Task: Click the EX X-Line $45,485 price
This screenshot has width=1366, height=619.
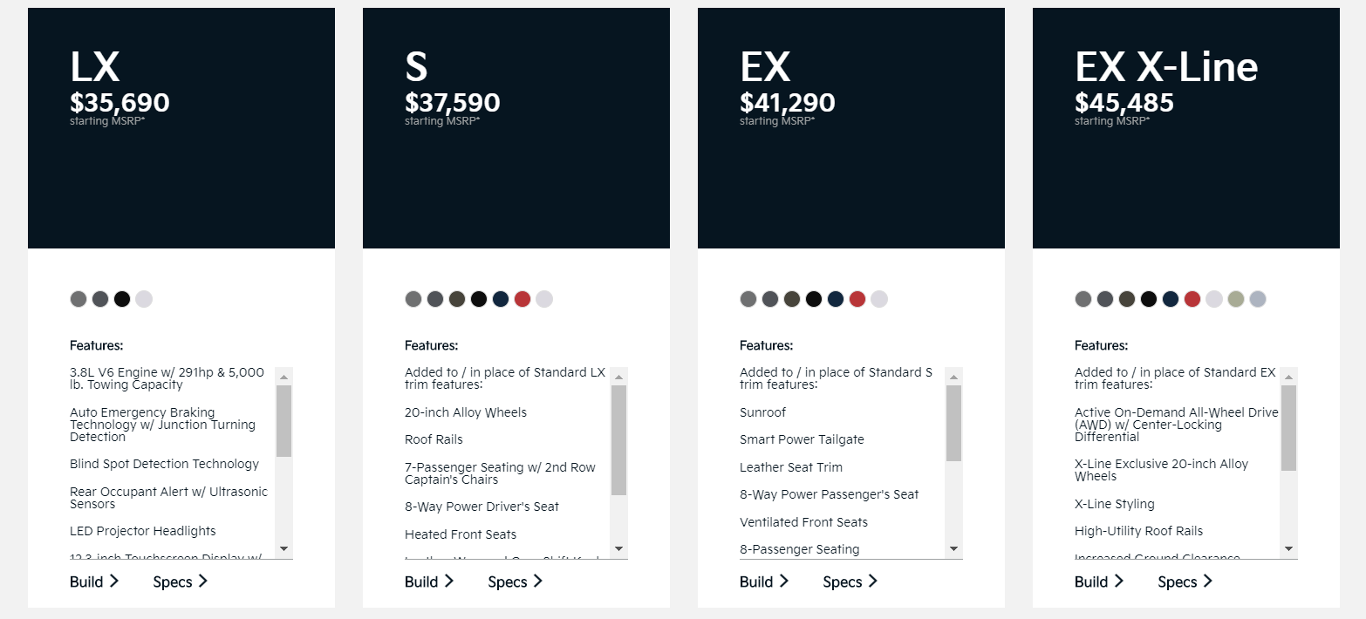Action: tap(1124, 103)
